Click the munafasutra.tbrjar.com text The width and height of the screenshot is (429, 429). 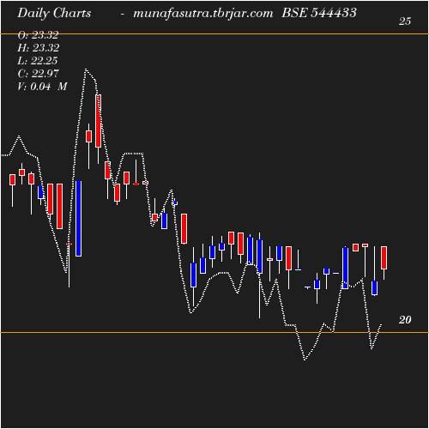(203, 14)
